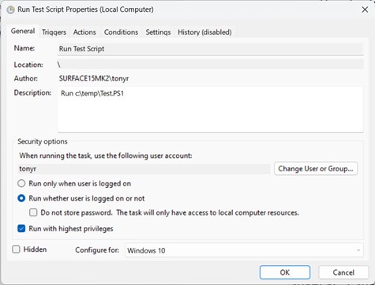Image resolution: width=375 pixels, height=285 pixels.
Task: Tick the Hidden checkbox
Action: tap(16, 249)
